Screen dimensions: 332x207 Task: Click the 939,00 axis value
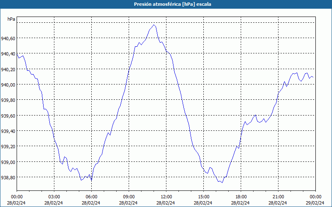point(8,162)
